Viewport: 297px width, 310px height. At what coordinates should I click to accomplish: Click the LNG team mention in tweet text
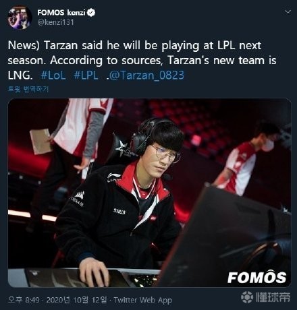coord(19,75)
